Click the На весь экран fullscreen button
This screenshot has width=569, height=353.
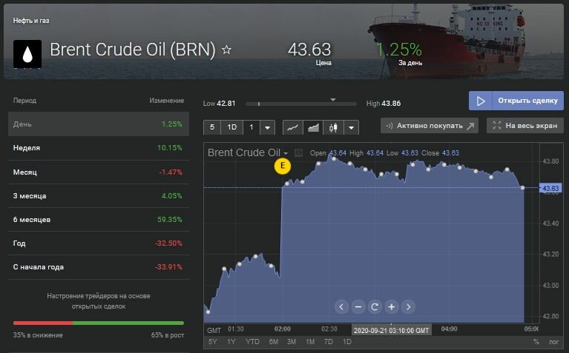pyautogui.click(x=524, y=126)
